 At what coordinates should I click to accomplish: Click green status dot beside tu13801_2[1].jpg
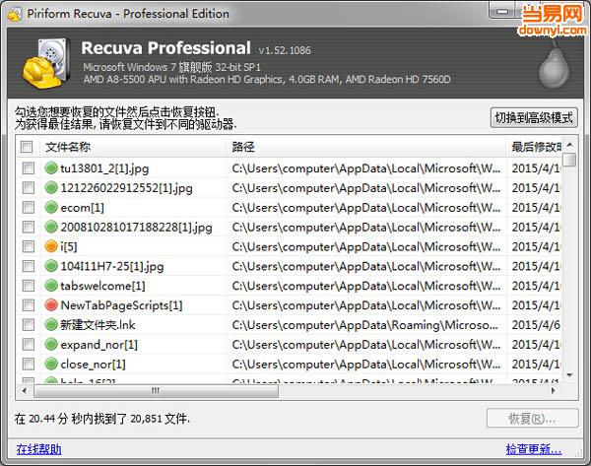(x=52, y=167)
